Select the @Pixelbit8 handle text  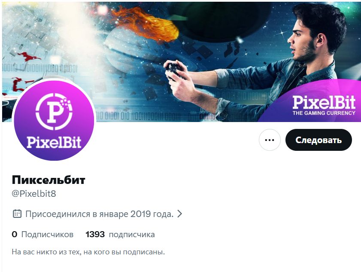coord(34,194)
